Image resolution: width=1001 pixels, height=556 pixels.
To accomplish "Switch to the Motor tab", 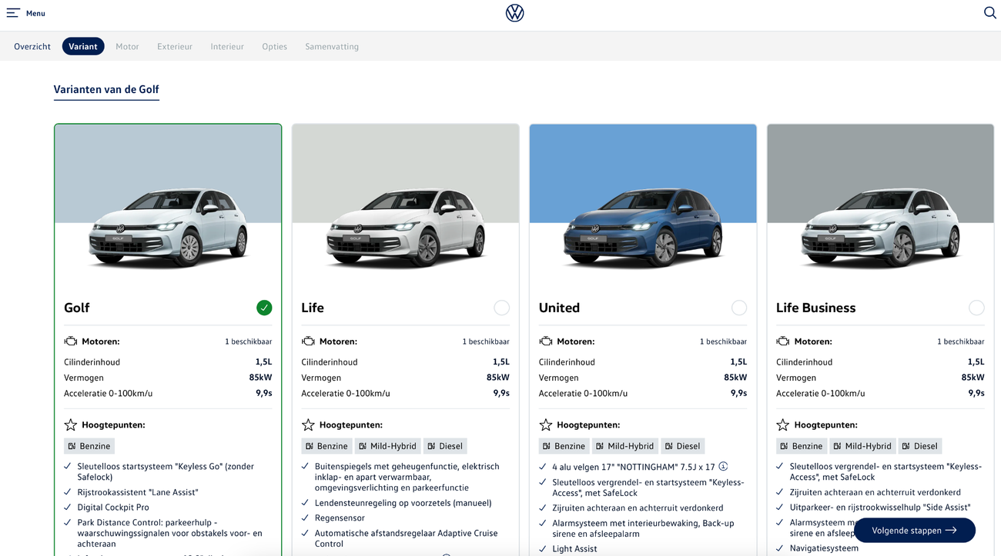I will point(127,46).
